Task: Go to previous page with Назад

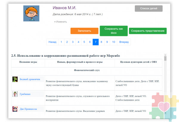Action: click(52, 42)
